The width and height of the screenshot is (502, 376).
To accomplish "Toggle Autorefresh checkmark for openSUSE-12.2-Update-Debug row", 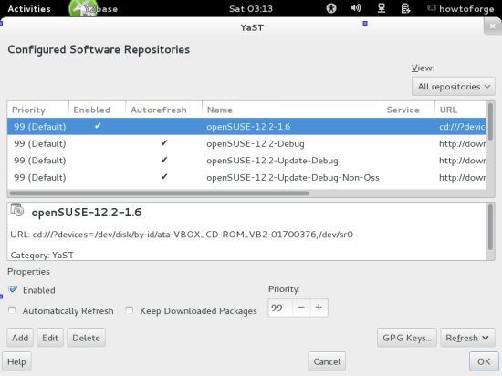I will click(164, 160).
